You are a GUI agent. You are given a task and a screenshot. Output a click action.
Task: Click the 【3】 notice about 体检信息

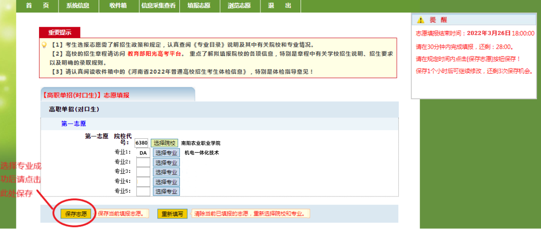[x=181, y=72]
